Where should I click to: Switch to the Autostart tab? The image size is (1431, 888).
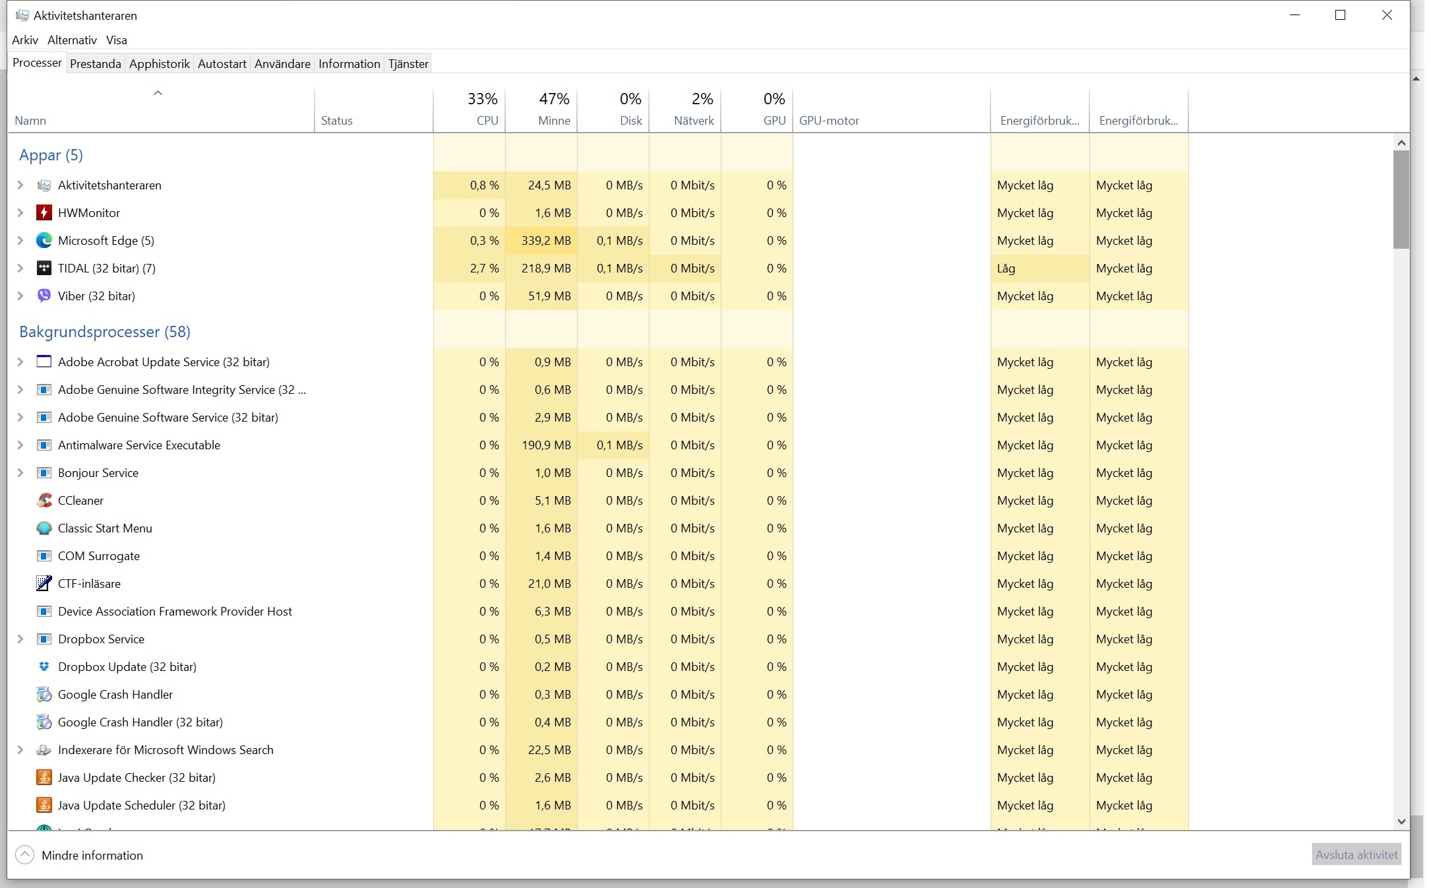coord(222,64)
